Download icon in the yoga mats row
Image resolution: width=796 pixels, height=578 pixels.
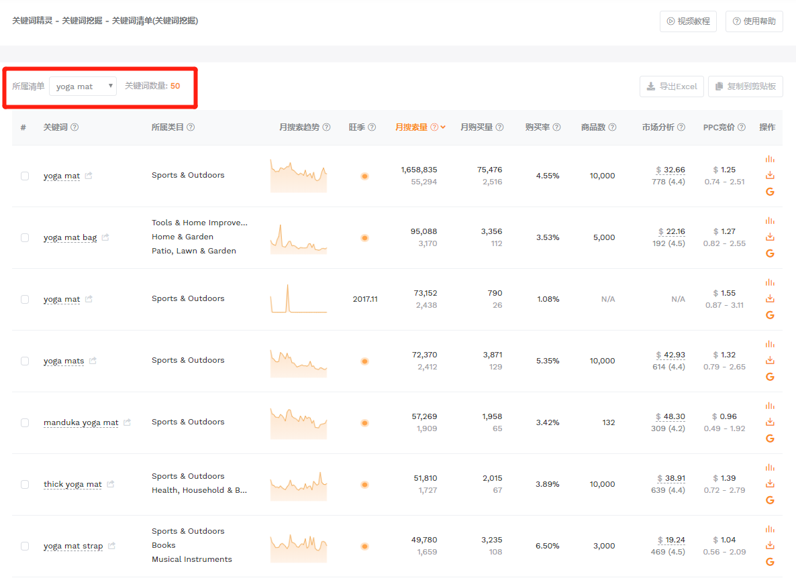point(770,360)
